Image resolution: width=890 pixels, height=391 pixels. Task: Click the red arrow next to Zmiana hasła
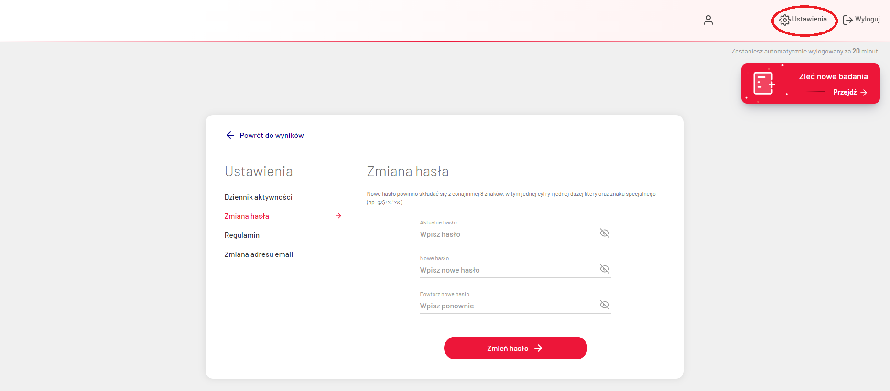(338, 216)
